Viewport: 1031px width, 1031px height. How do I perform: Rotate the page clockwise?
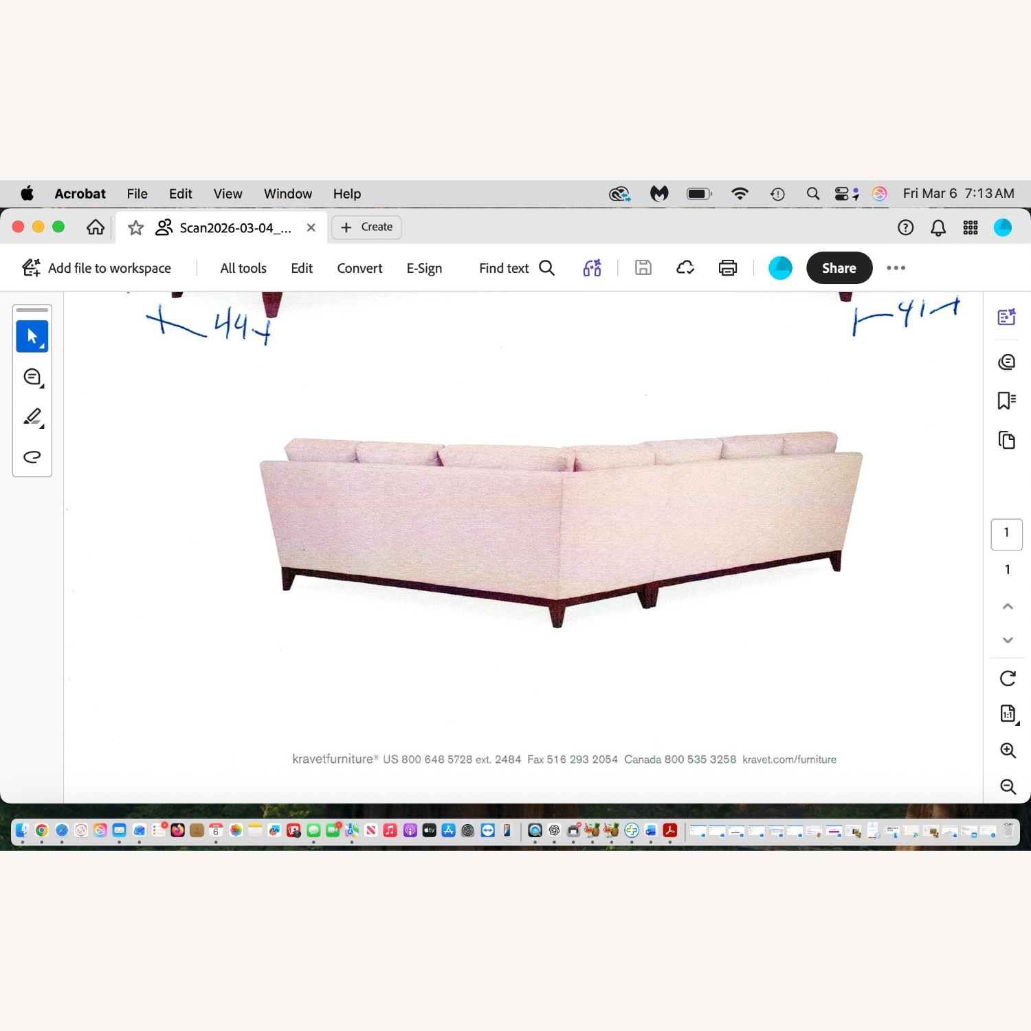pos(1007,678)
